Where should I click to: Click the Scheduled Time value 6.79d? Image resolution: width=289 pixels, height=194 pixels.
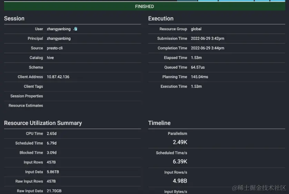[x=52, y=143]
